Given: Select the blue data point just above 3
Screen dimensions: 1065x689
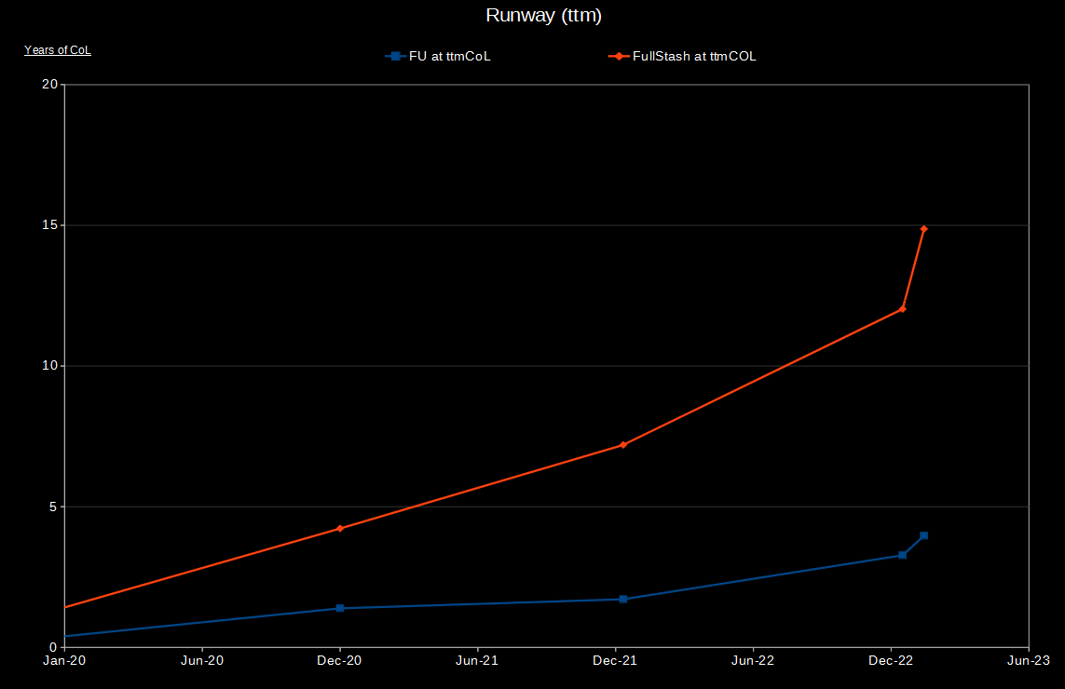Looking at the screenshot, I should click(903, 555).
